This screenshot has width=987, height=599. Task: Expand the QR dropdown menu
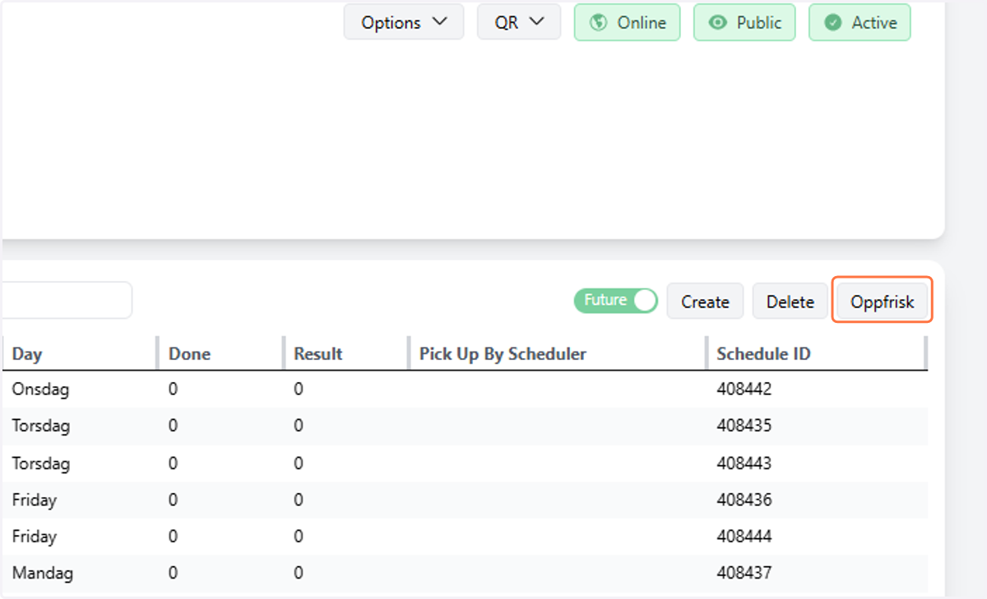[x=519, y=22]
